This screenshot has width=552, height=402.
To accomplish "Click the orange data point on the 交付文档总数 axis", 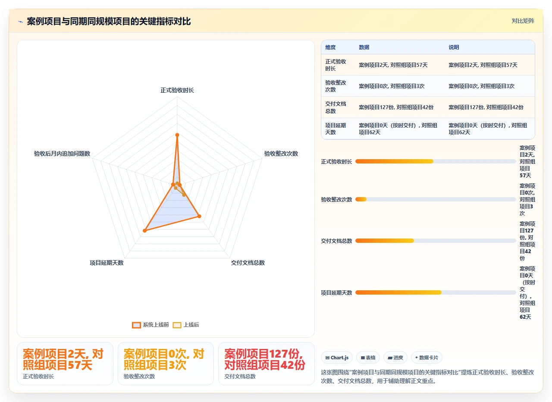I will (x=199, y=216).
